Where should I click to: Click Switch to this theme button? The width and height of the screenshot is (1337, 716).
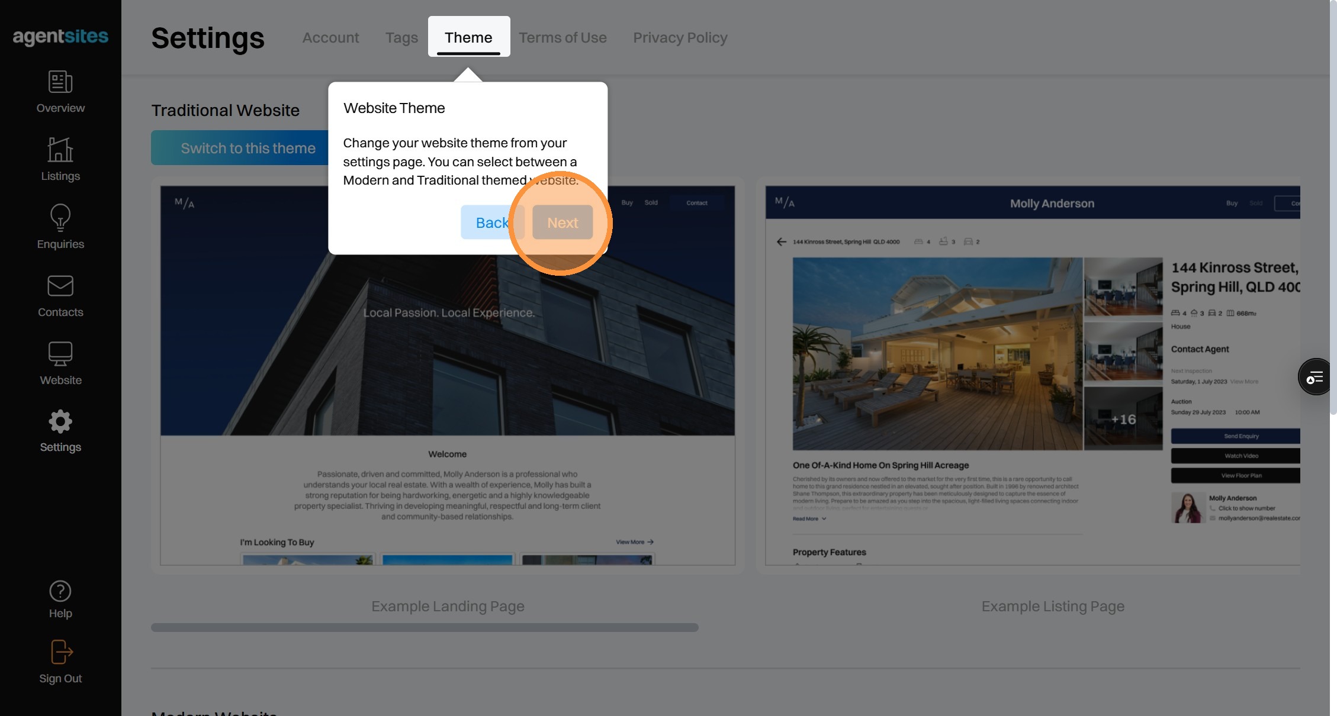248,148
